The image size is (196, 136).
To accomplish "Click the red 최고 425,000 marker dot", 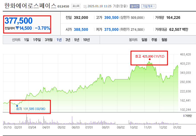I will pos(149,59).
